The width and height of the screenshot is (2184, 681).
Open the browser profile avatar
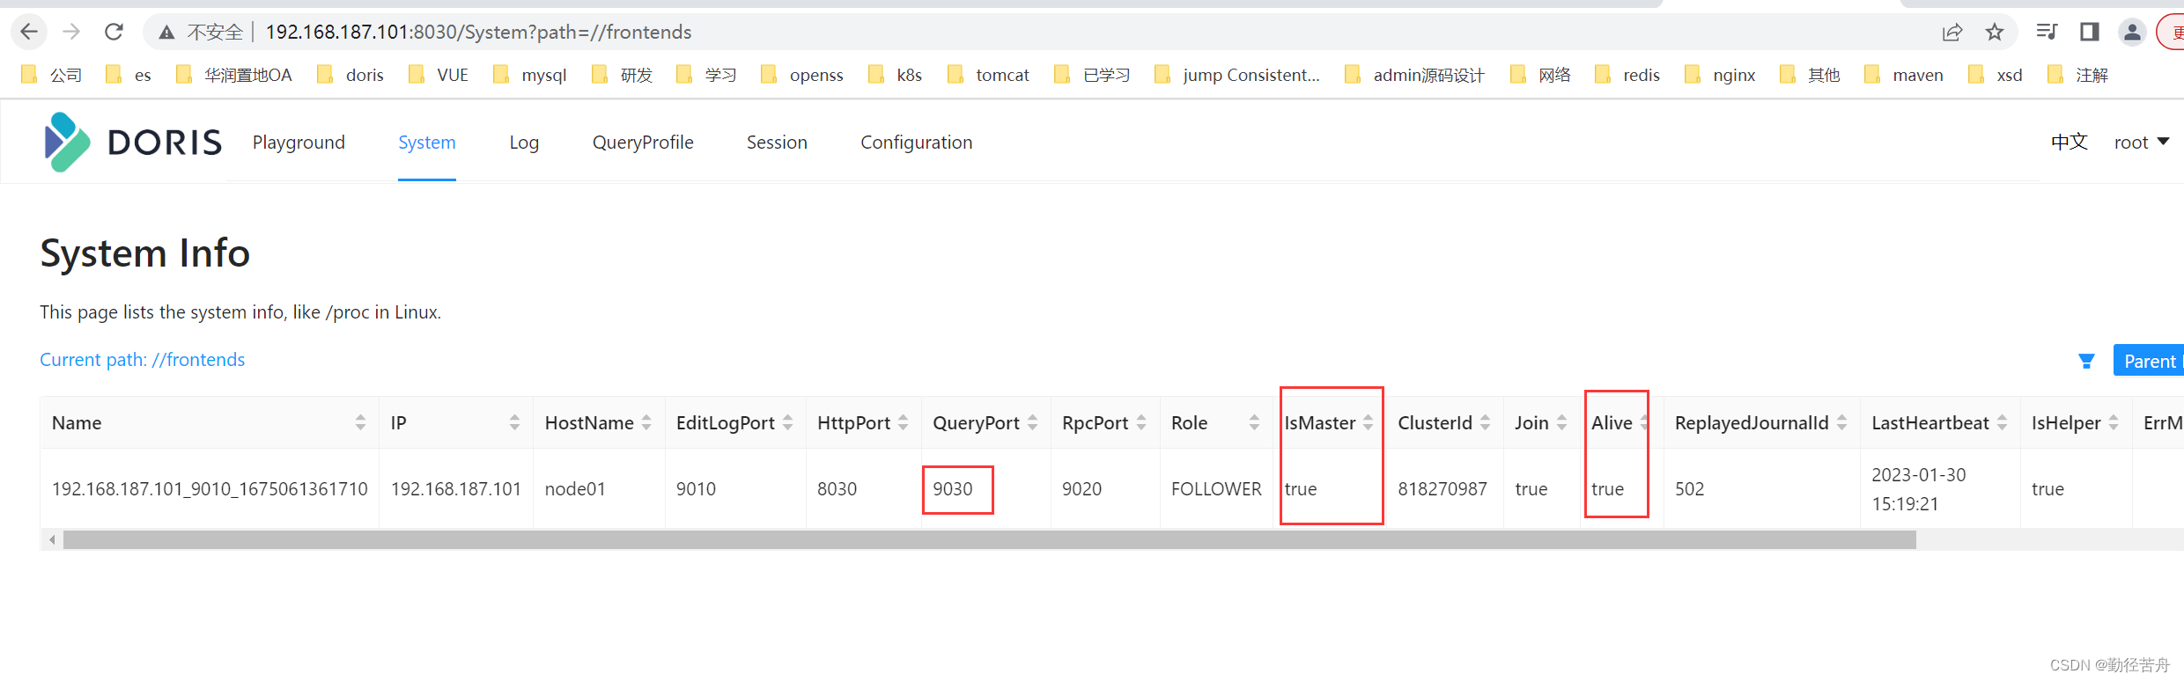click(2132, 33)
